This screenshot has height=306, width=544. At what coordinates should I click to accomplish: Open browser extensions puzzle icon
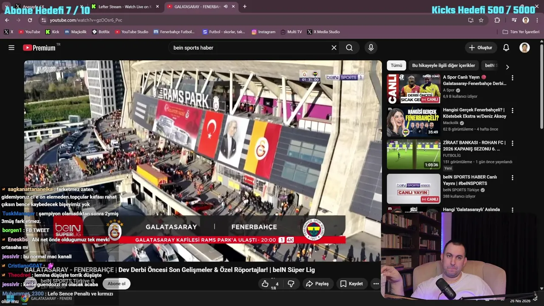click(497, 20)
